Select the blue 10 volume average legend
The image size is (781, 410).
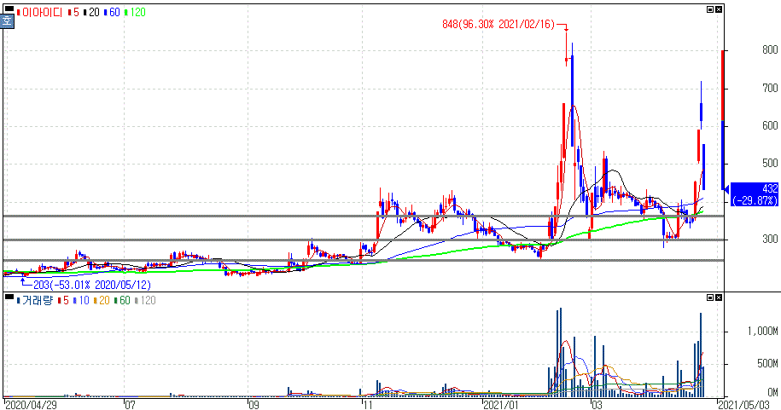tap(81, 301)
